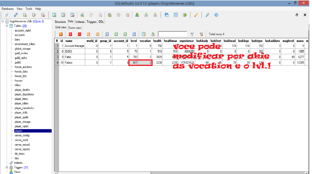Image resolution: width=312 pixels, height=174 pixels.
Task: Click the create index toolbar icon
Action: coord(82,15)
